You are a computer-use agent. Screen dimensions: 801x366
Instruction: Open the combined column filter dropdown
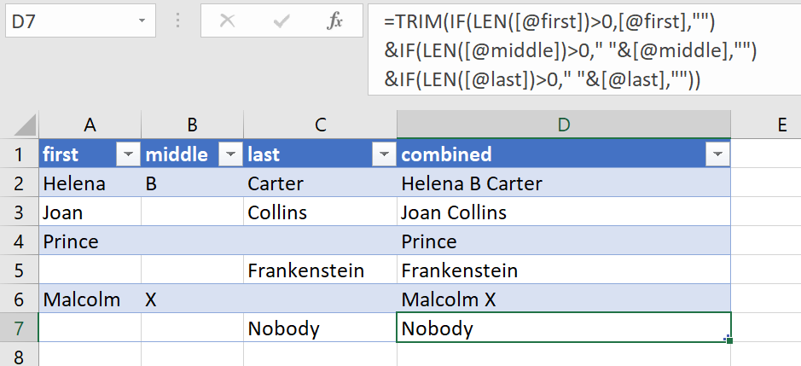[717, 154]
